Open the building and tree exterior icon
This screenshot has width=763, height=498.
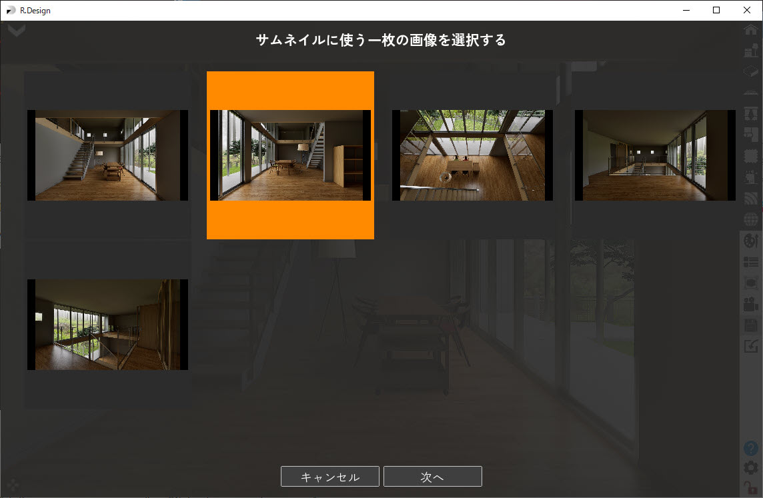(x=751, y=51)
